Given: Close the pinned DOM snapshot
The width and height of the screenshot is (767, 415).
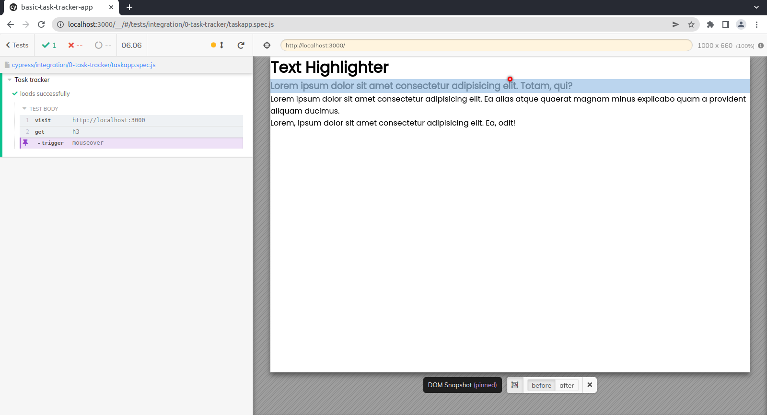Looking at the screenshot, I should [590, 385].
